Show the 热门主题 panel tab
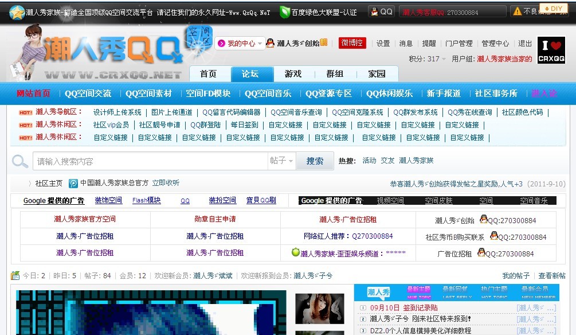576x335 pixels. pyautogui.click(x=494, y=292)
